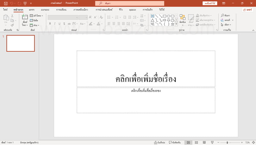Toggle Underline formatting
This screenshot has height=145, width=256.
pos(60,23)
